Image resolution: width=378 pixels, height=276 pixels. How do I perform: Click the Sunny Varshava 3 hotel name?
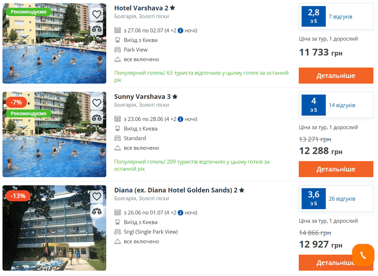point(143,96)
